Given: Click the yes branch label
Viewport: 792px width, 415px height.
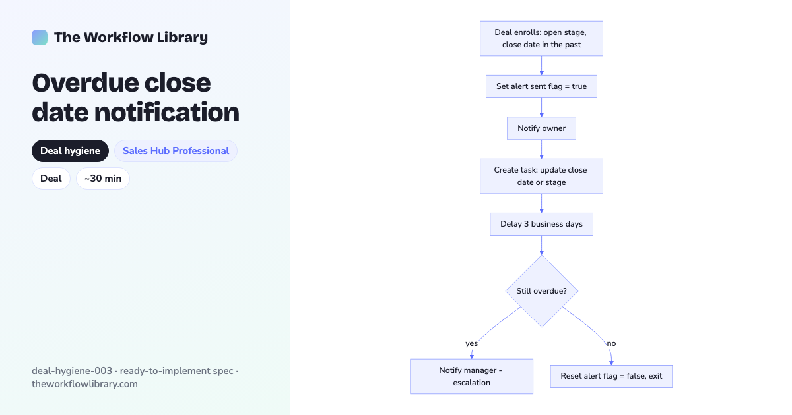Looking at the screenshot, I should coord(471,343).
